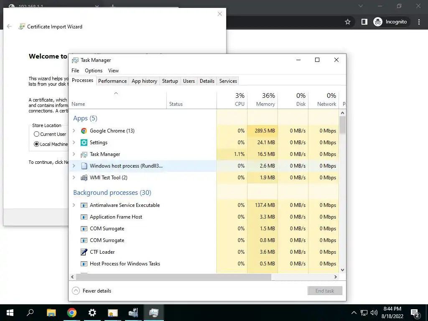The image size is (428, 321).
Task: Select the Current User radio button
Action: [37, 134]
